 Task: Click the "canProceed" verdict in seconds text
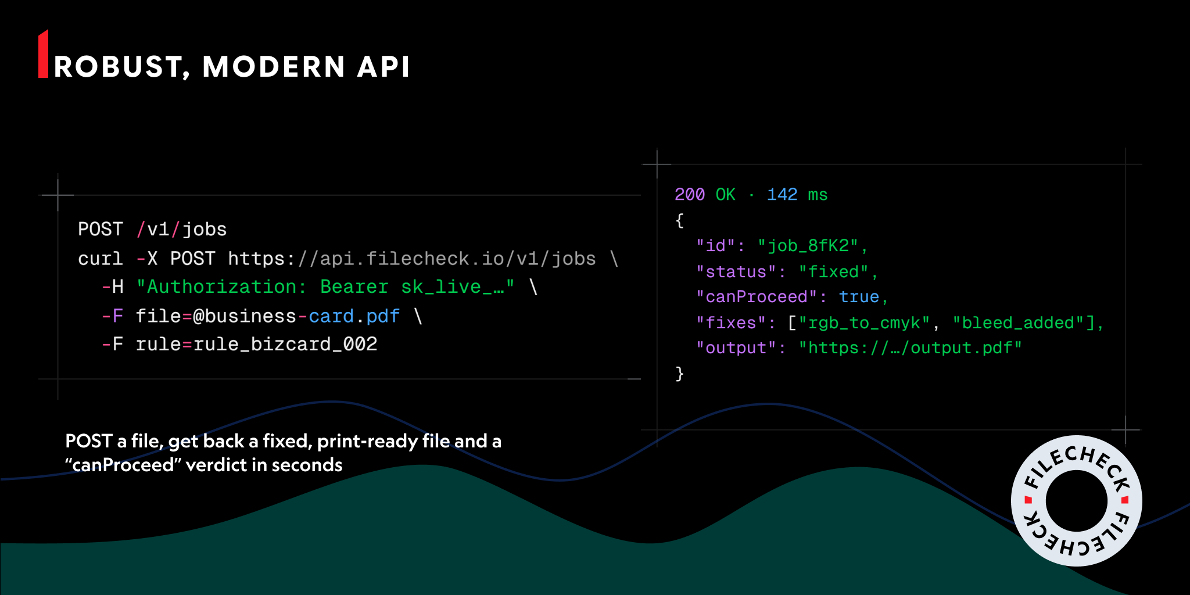click(x=203, y=465)
